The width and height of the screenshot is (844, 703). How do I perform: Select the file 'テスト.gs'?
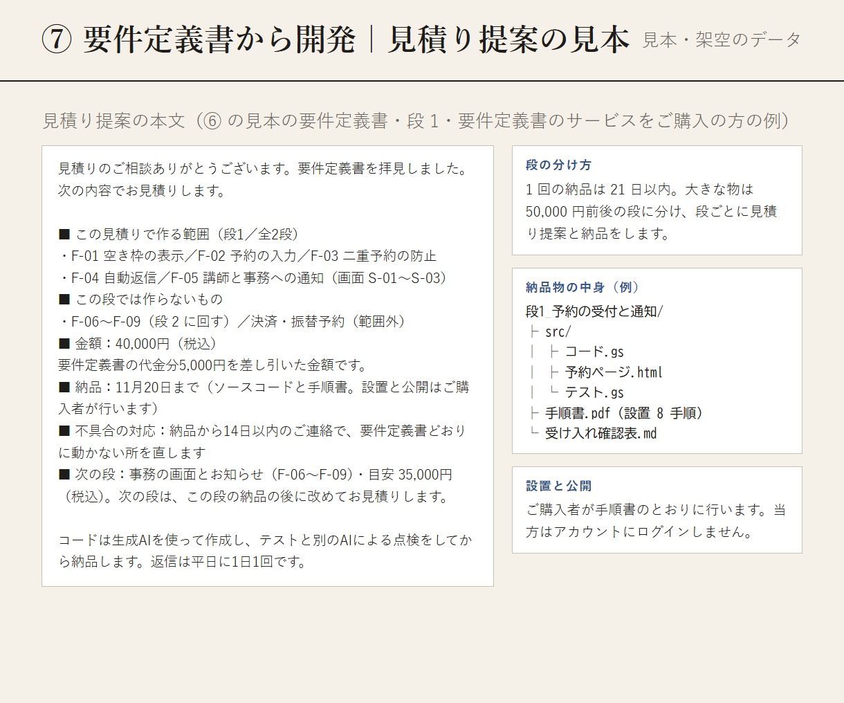(x=594, y=392)
